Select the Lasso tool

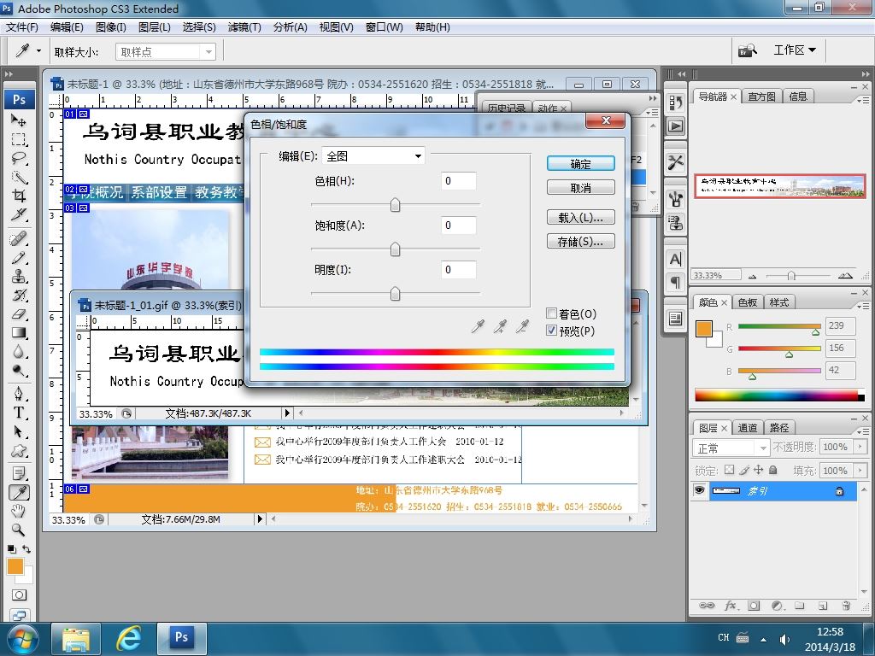pos(19,158)
